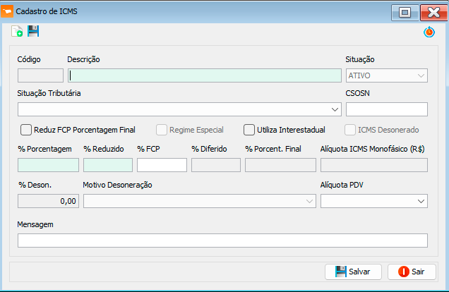
Task: Enable the Utiliza Interestadual checkbox
Action: [249, 130]
